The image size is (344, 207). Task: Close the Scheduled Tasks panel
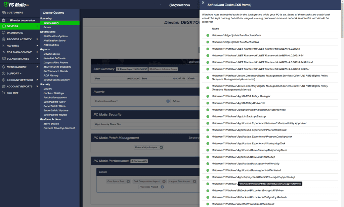[x=203, y=3]
